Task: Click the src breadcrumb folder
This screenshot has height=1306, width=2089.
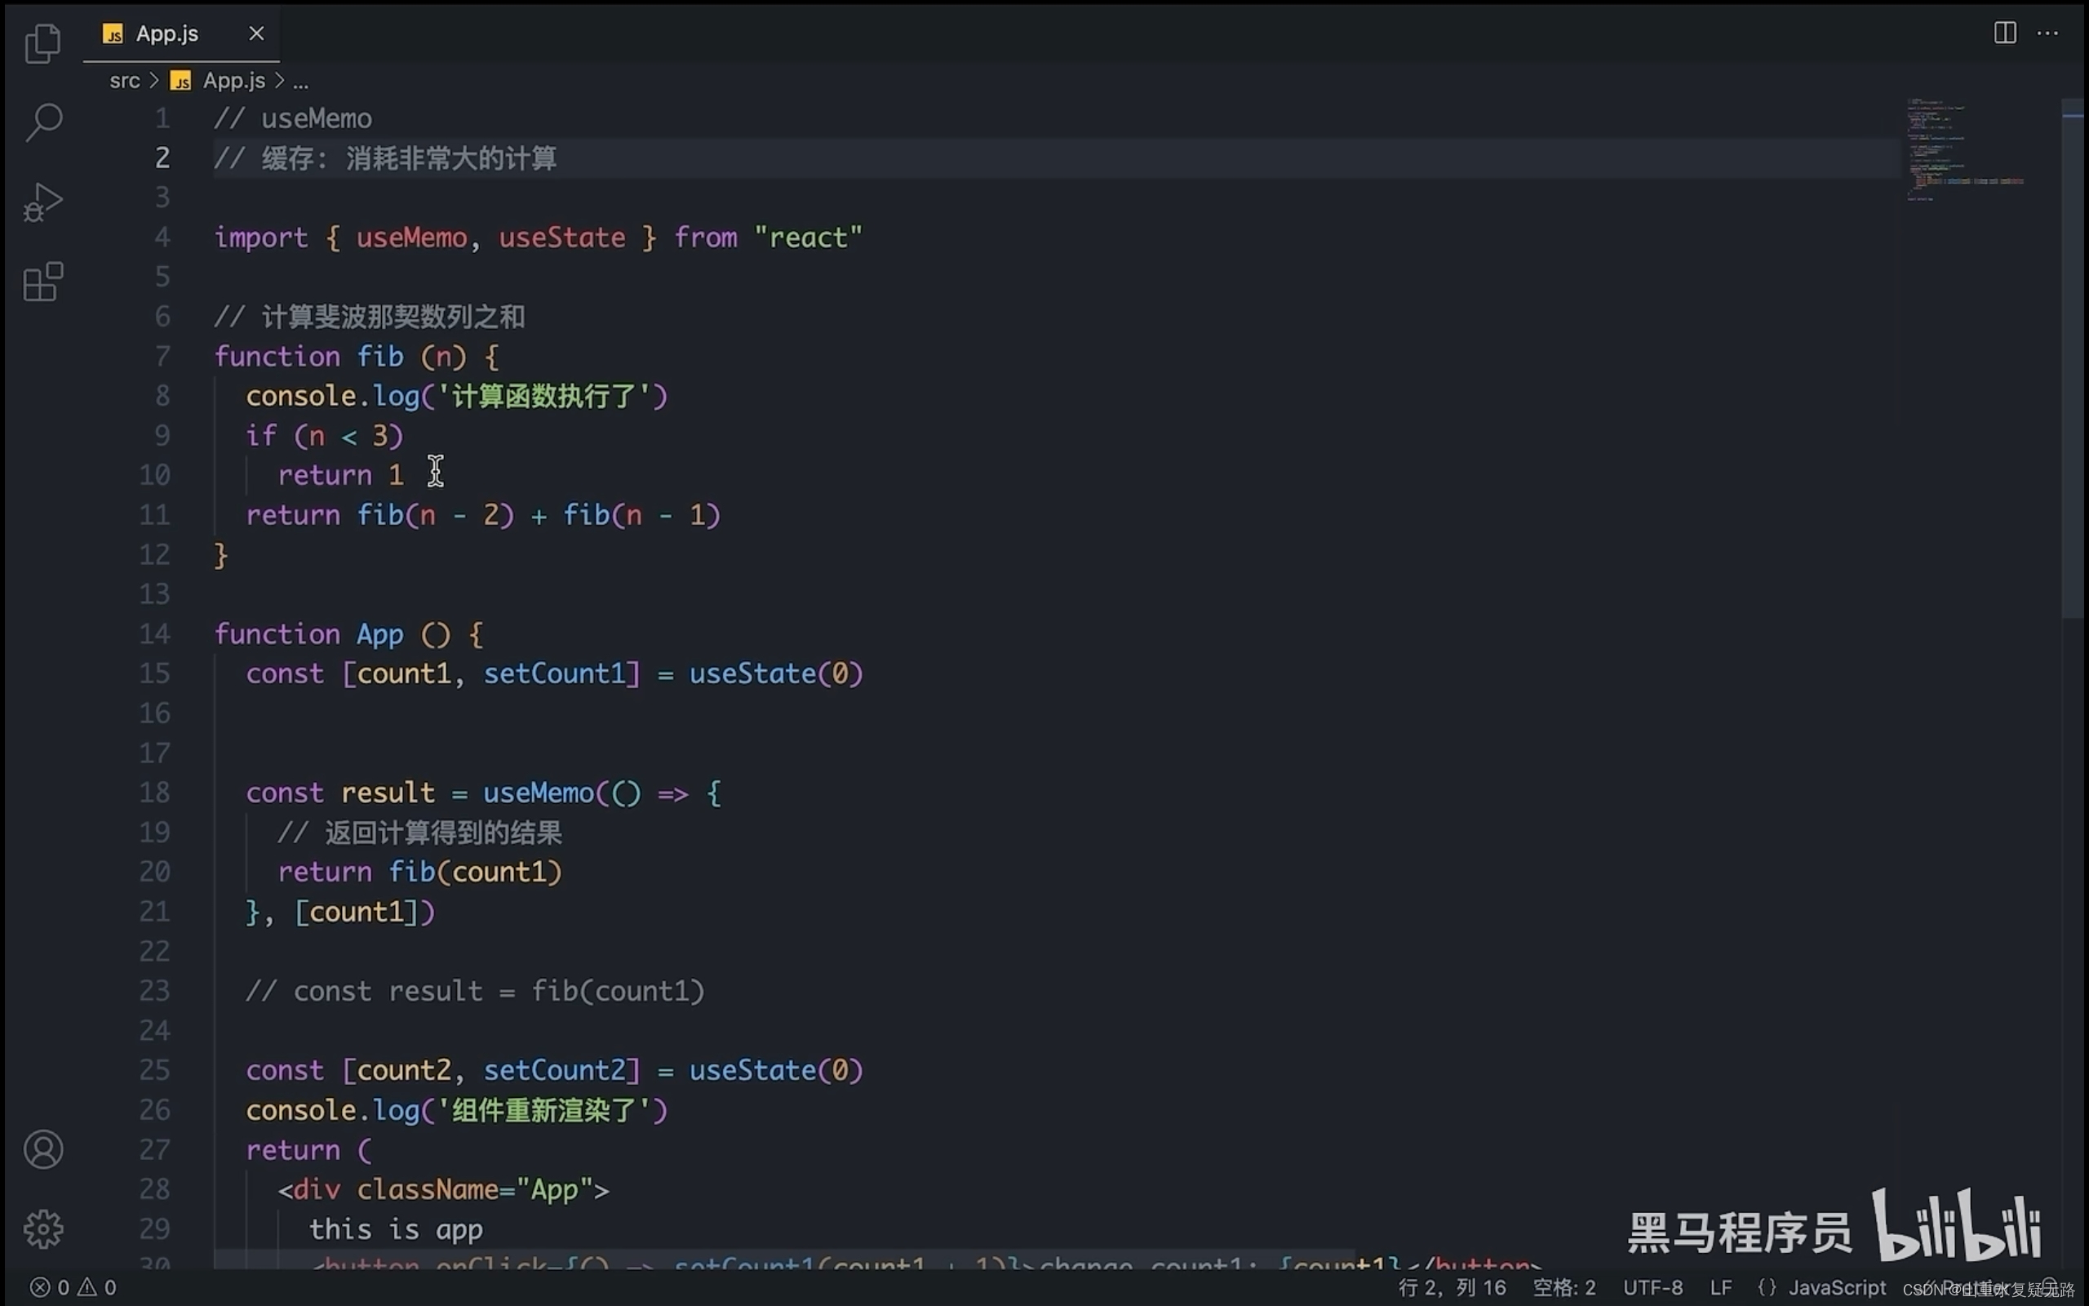Action: pos(124,80)
